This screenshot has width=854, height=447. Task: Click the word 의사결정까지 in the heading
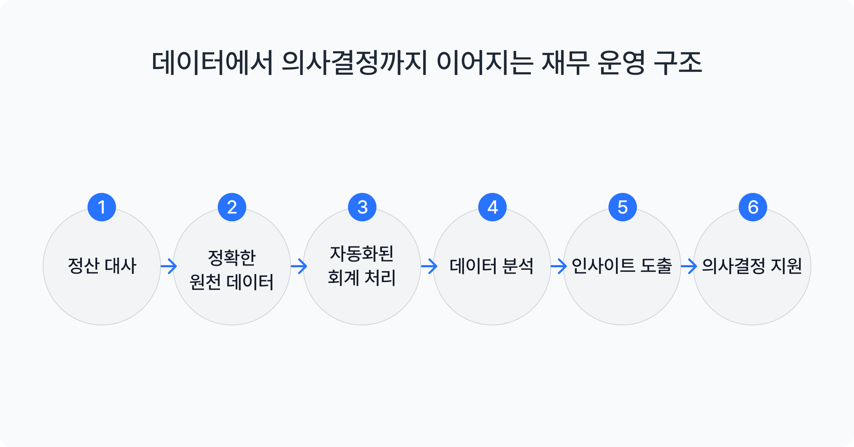(354, 63)
